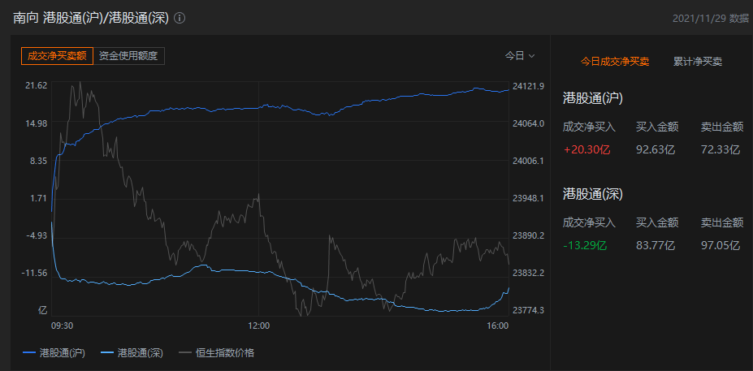
Task: Click the info icon beside 港股通(深) title
Action: pos(180,18)
